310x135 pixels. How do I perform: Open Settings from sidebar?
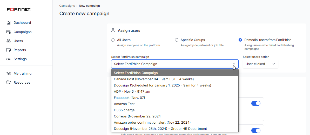(20, 59)
